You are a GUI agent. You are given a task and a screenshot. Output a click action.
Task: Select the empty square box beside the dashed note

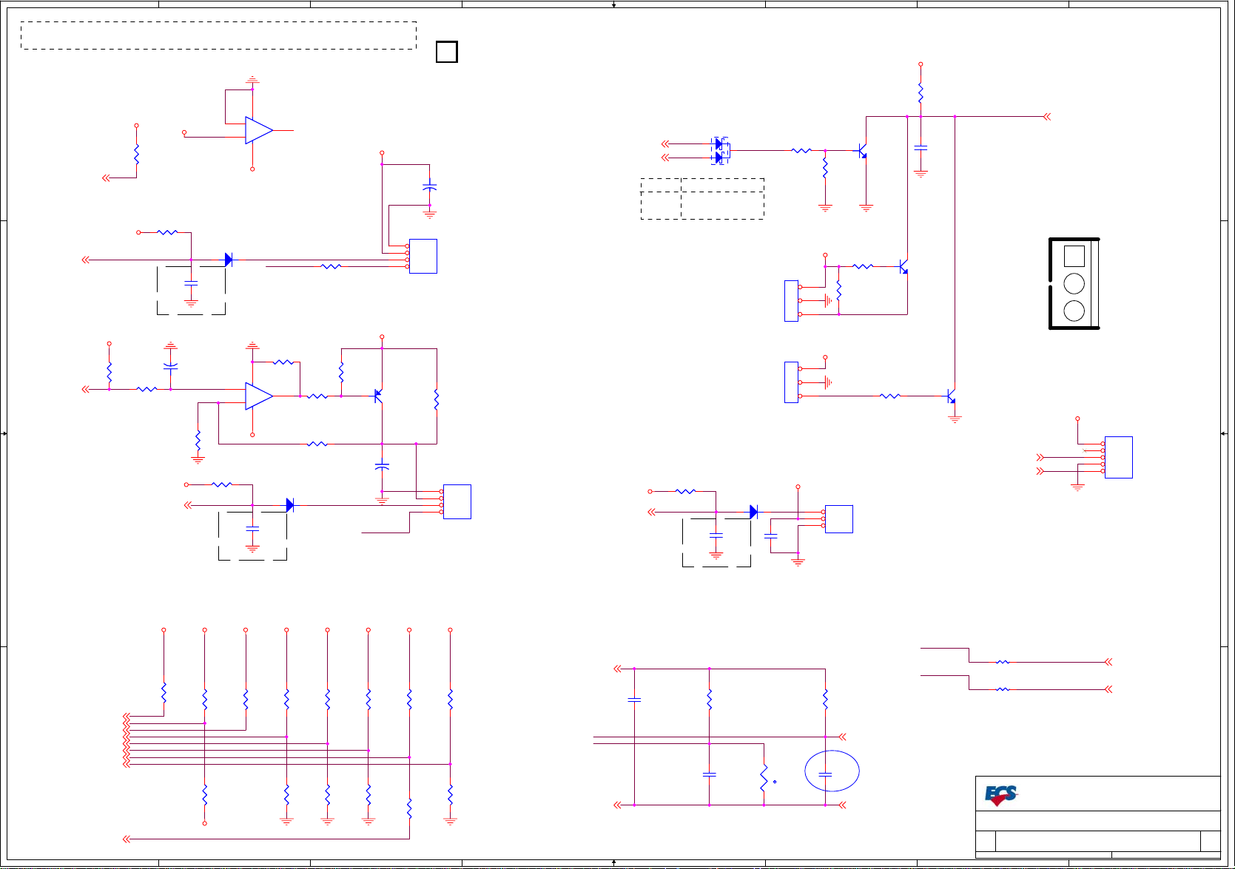(x=447, y=52)
